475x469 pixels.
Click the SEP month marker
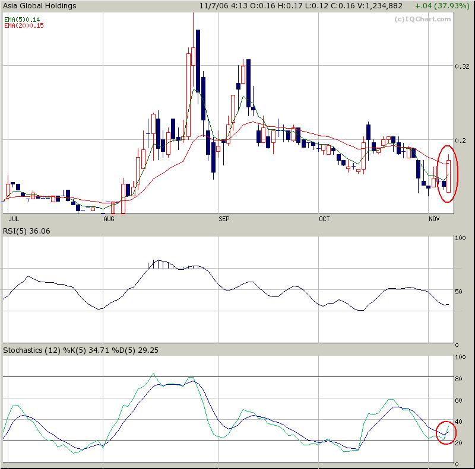click(224, 219)
